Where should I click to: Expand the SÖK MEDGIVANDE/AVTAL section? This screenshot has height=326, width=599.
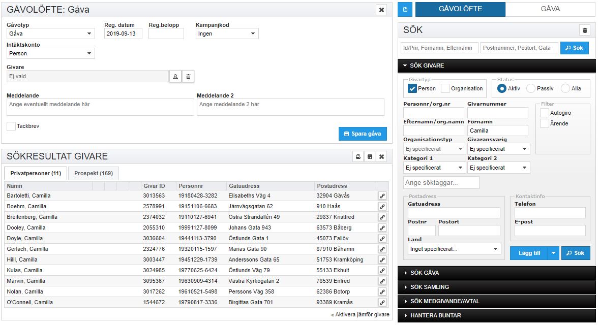tap(497, 301)
